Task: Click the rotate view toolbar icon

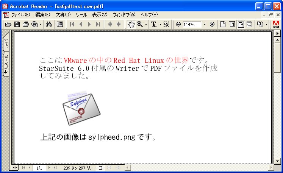Action: (260, 24)
